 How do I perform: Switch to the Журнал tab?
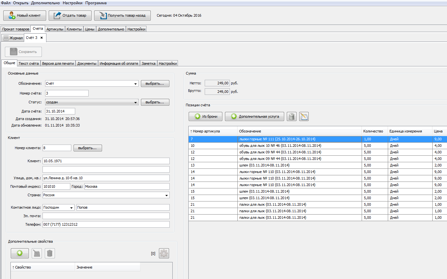click(x=13, y=38)
